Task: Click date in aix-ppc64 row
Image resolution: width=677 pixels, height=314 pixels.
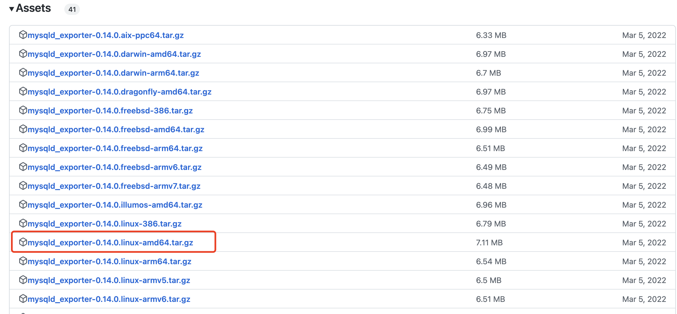Action: coord(644,35)
